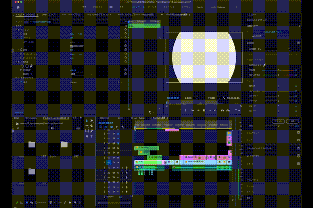Click the Home icon at top left
313x208 pixels.
tap(18, 7)
